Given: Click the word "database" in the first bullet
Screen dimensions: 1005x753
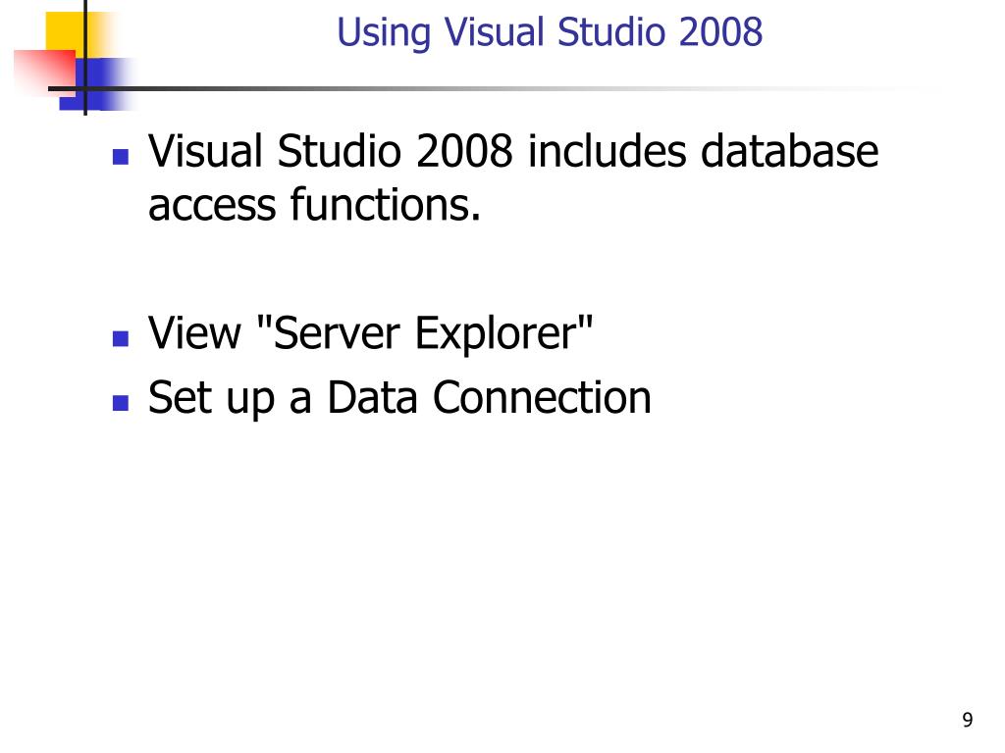Looking at the screenshot, I should [789, 152].
